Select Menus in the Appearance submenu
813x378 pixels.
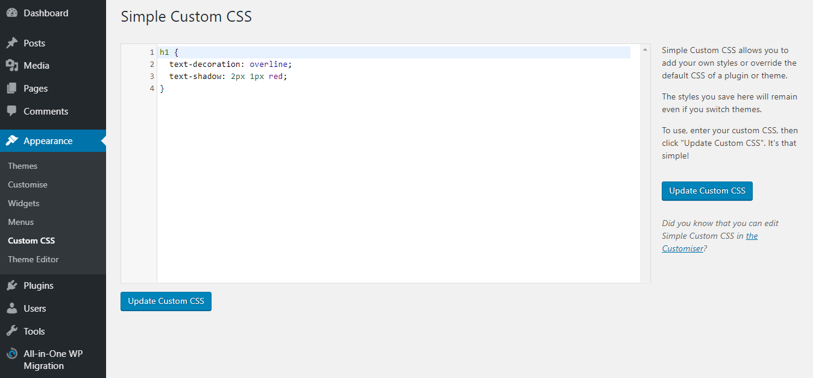pos(21,222)
